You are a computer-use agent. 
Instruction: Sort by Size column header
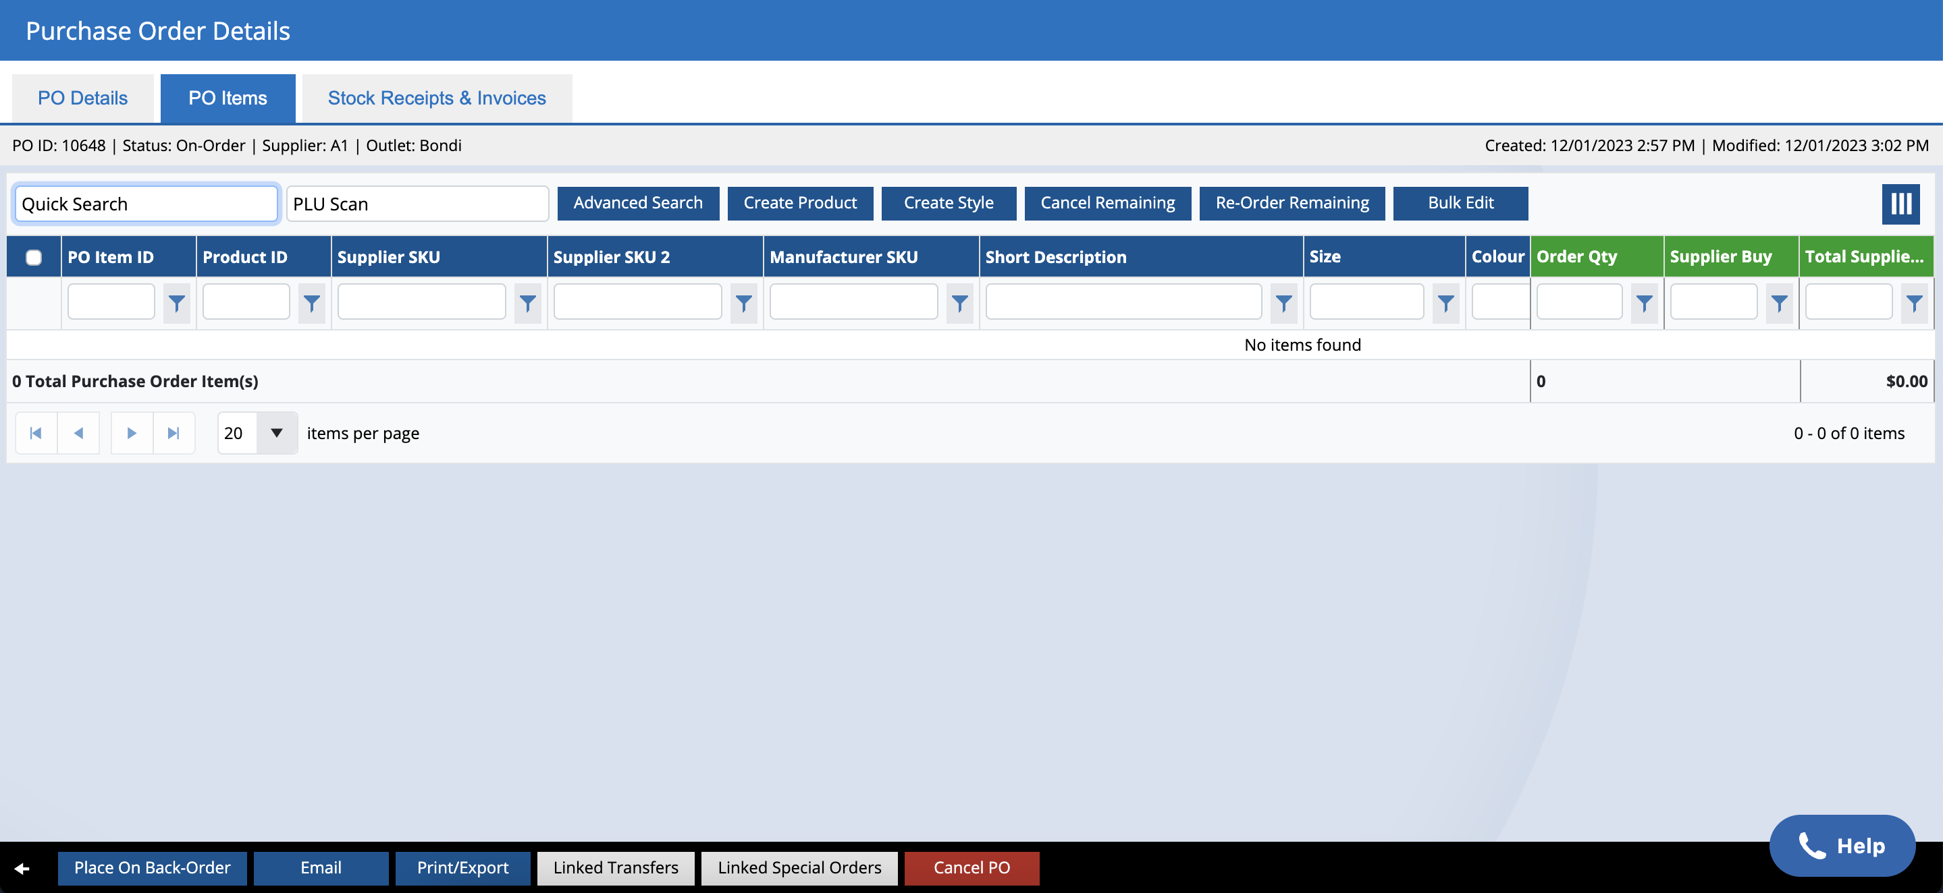[1384, 257]
